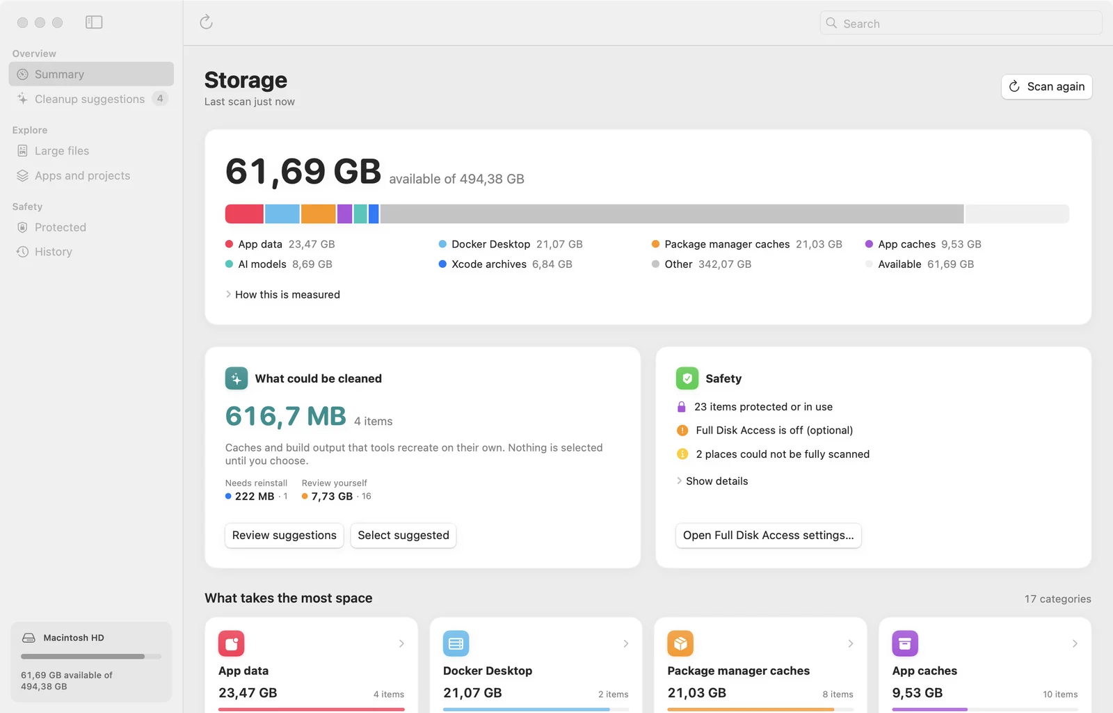The width and height of the screenshot is (1113, 713).
Task: Click the gray Other segment in storage bar
Action: coord(672,214)
